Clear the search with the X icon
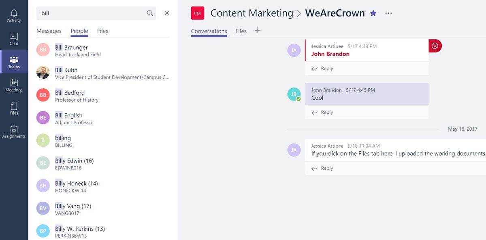The image size is (486, 240). click(x=167, y=13)
